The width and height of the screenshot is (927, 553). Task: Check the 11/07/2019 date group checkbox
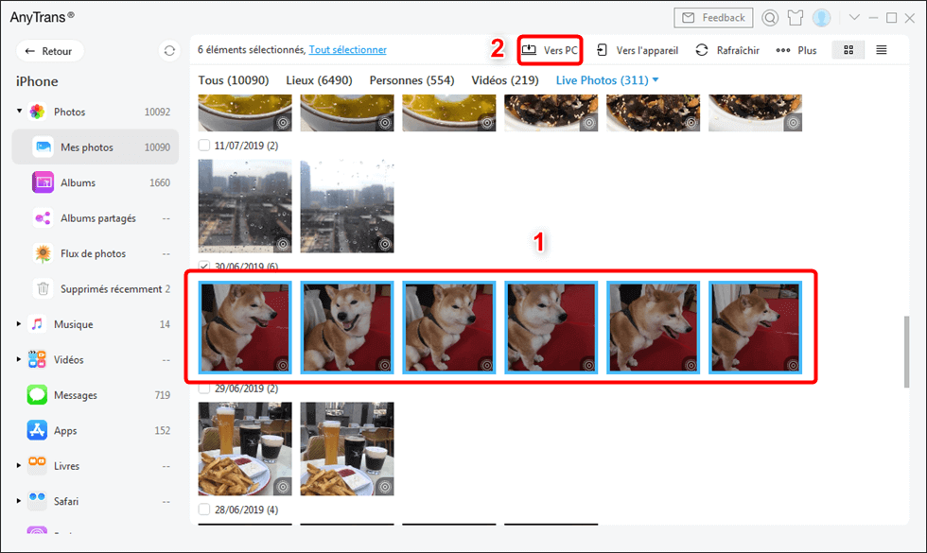(x=204, y=146)
